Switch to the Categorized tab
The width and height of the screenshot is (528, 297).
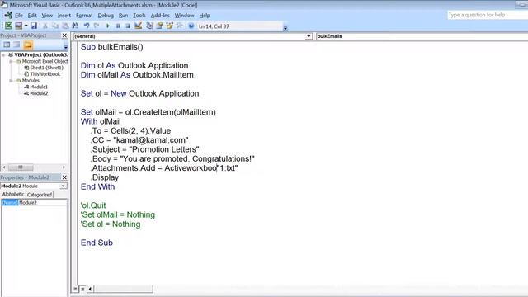[40, 195]
